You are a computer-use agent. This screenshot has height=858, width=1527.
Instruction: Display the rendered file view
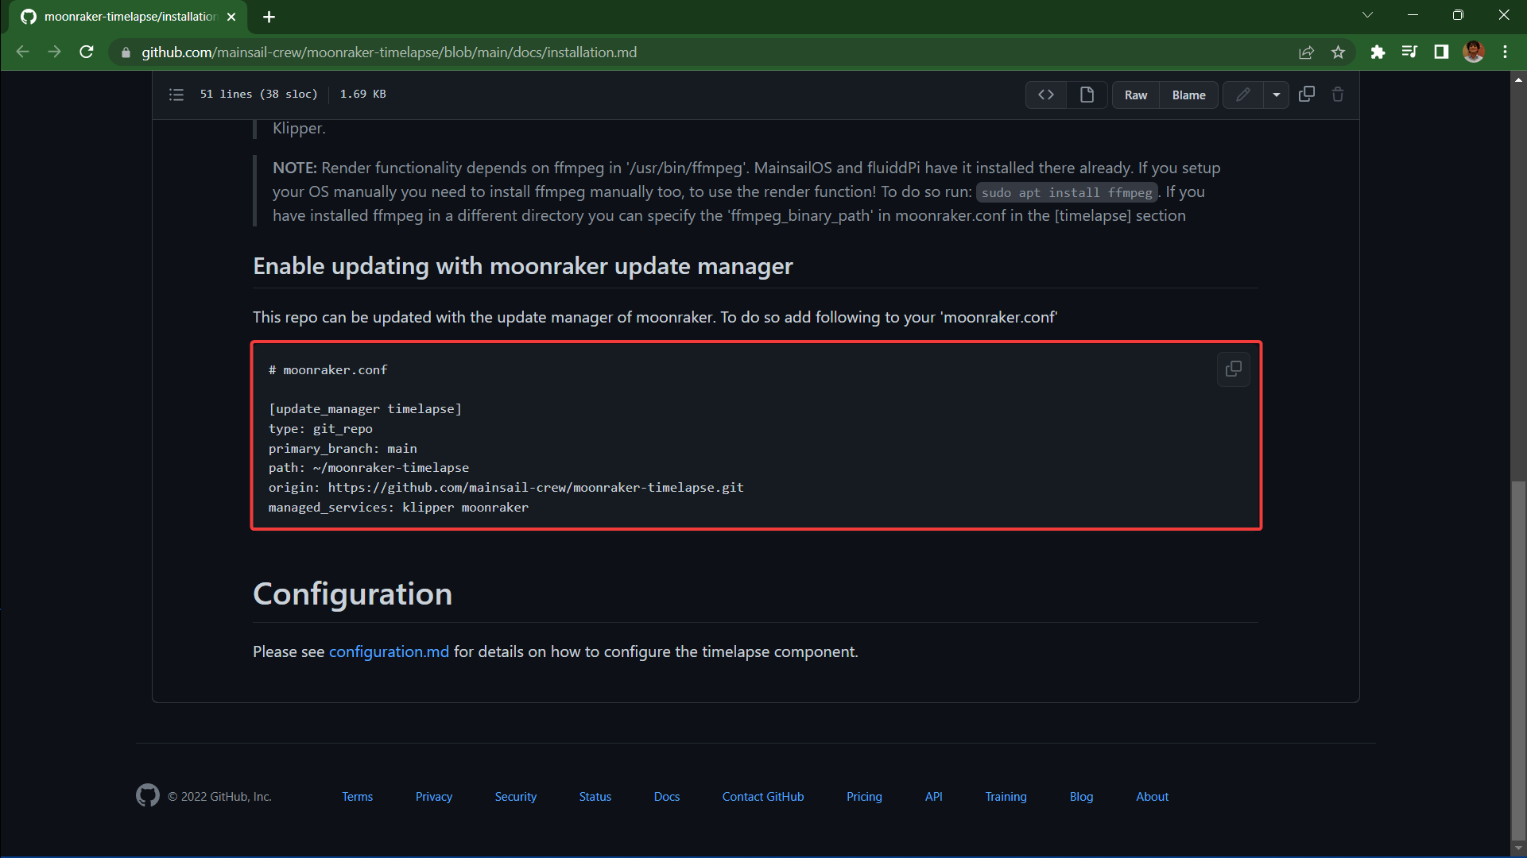(x=1087, y=95)
